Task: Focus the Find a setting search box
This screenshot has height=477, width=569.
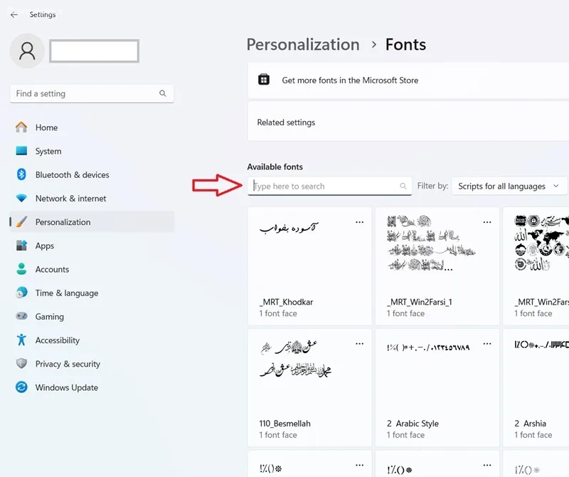Action: (92, 94)
